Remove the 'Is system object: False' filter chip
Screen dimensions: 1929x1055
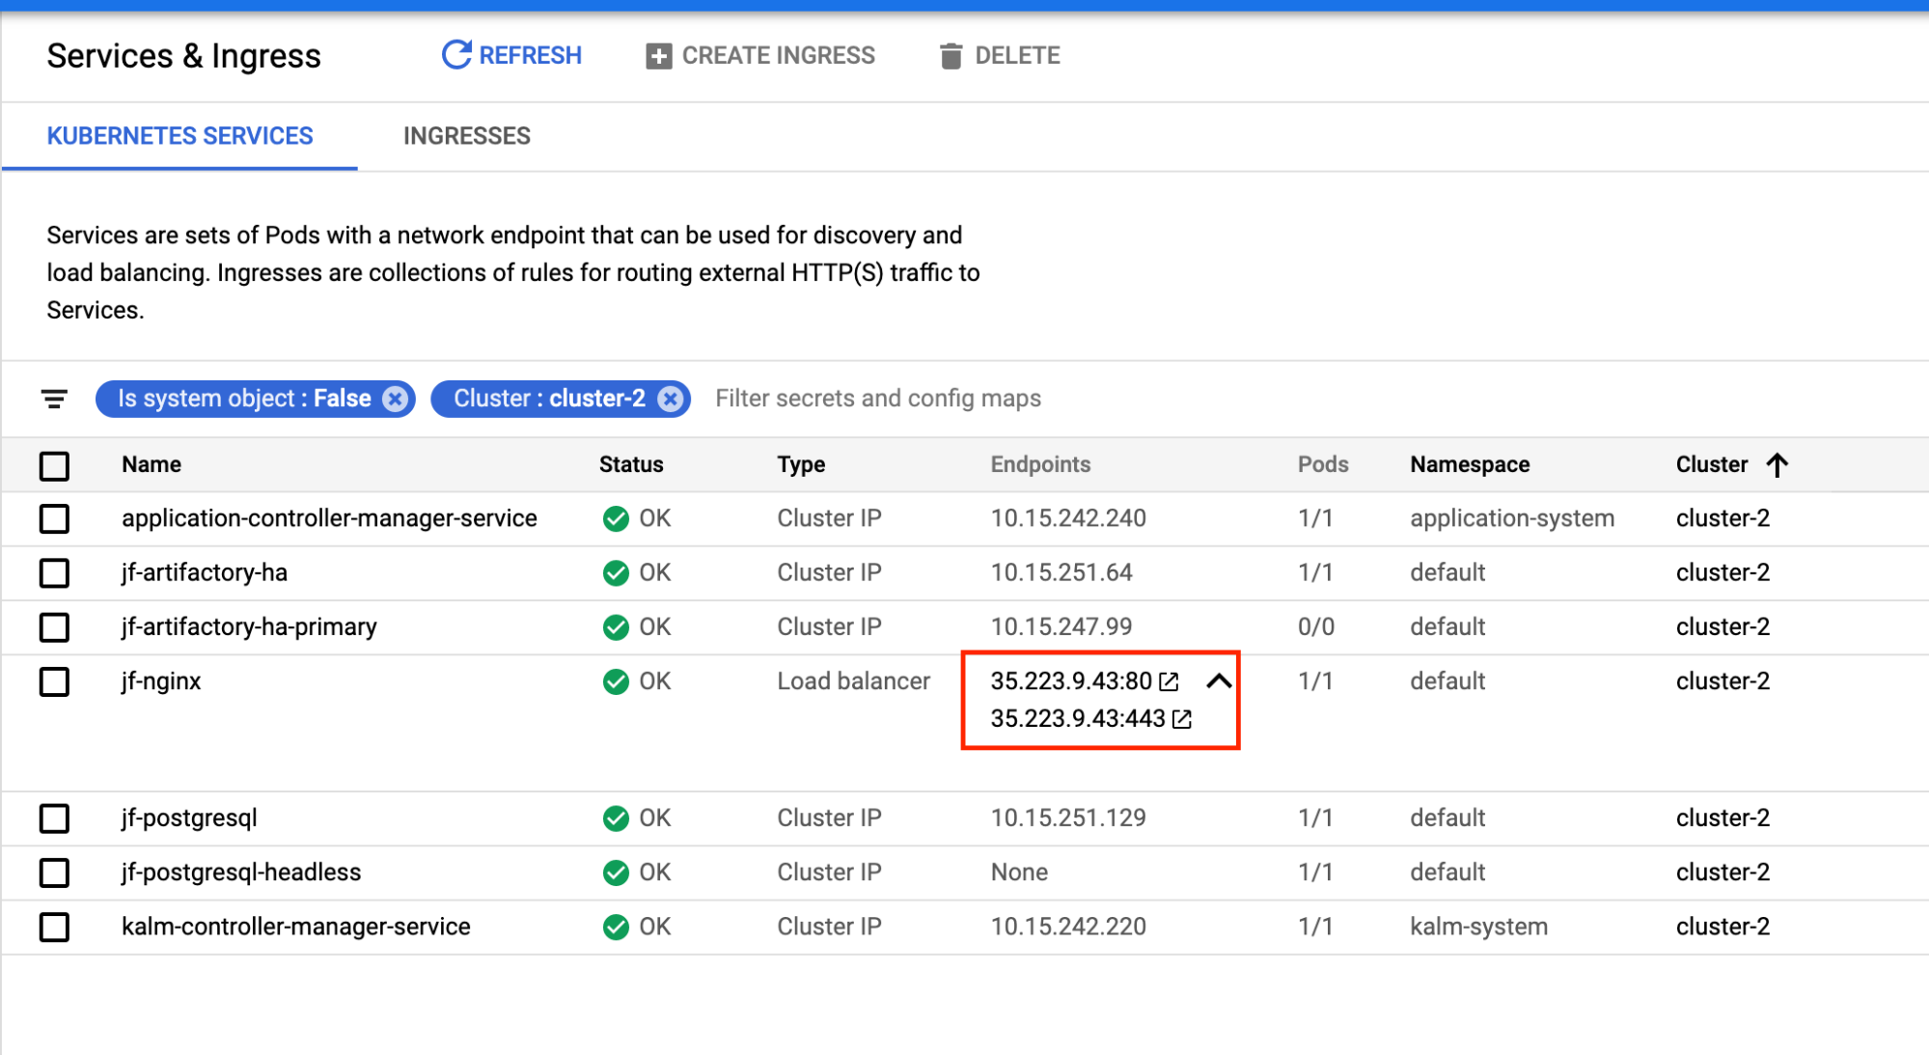[x=395, y=399]
